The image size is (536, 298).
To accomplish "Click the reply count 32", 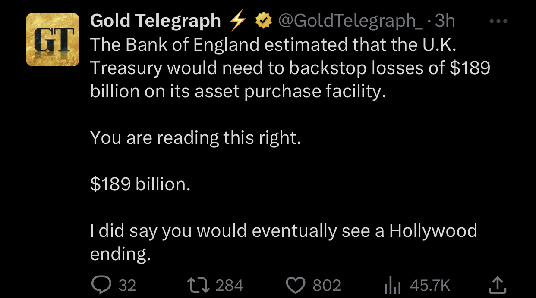I will pos(127,285).
